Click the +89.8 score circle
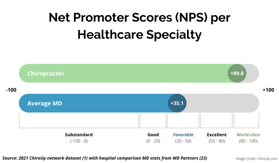This screenshot has height=163, width=279. click(x=237, y=74)
